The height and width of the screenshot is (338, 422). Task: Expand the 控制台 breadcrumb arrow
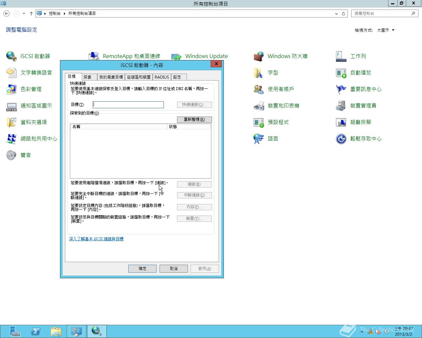click(x=65, y=14)
